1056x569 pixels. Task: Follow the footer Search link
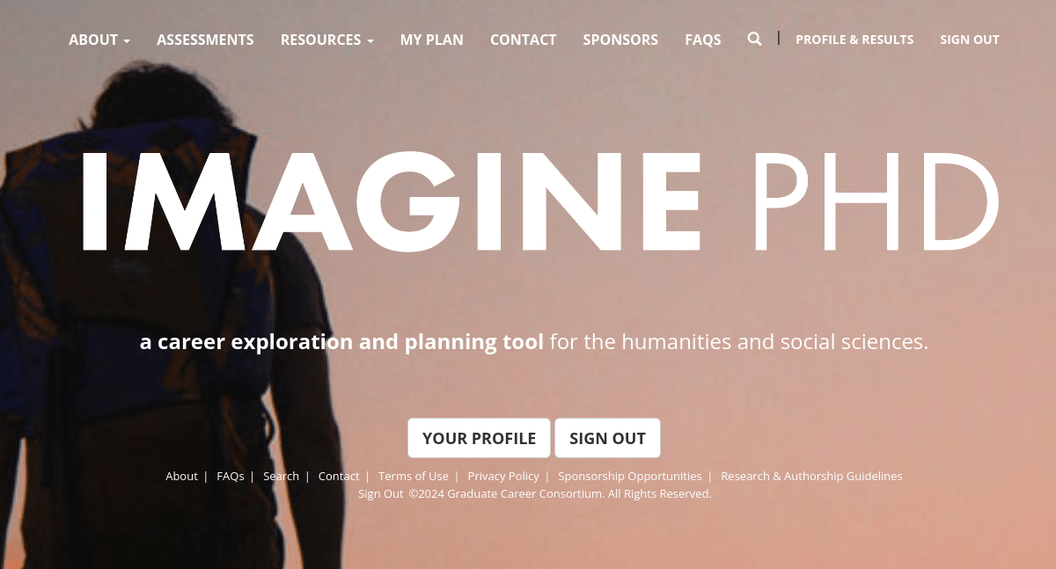click(281, 476)
